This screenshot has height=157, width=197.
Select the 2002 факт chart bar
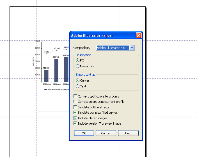(46, 76)
